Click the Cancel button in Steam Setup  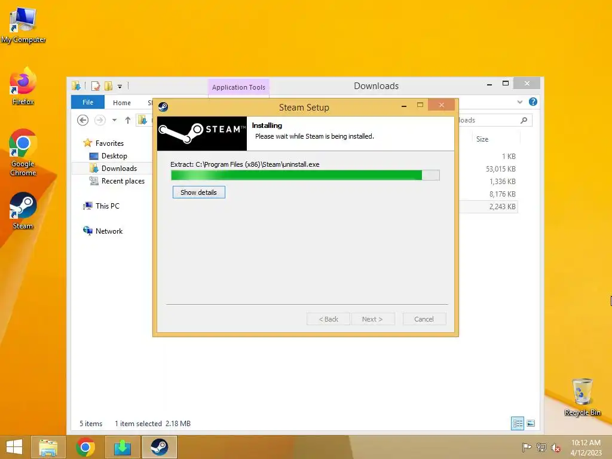point(424,319)
